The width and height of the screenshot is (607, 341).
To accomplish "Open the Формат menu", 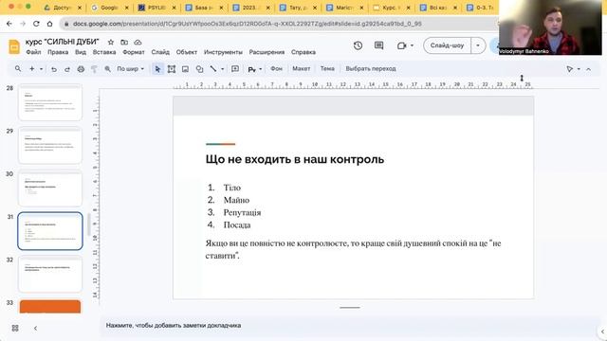I will pos(134,52).
